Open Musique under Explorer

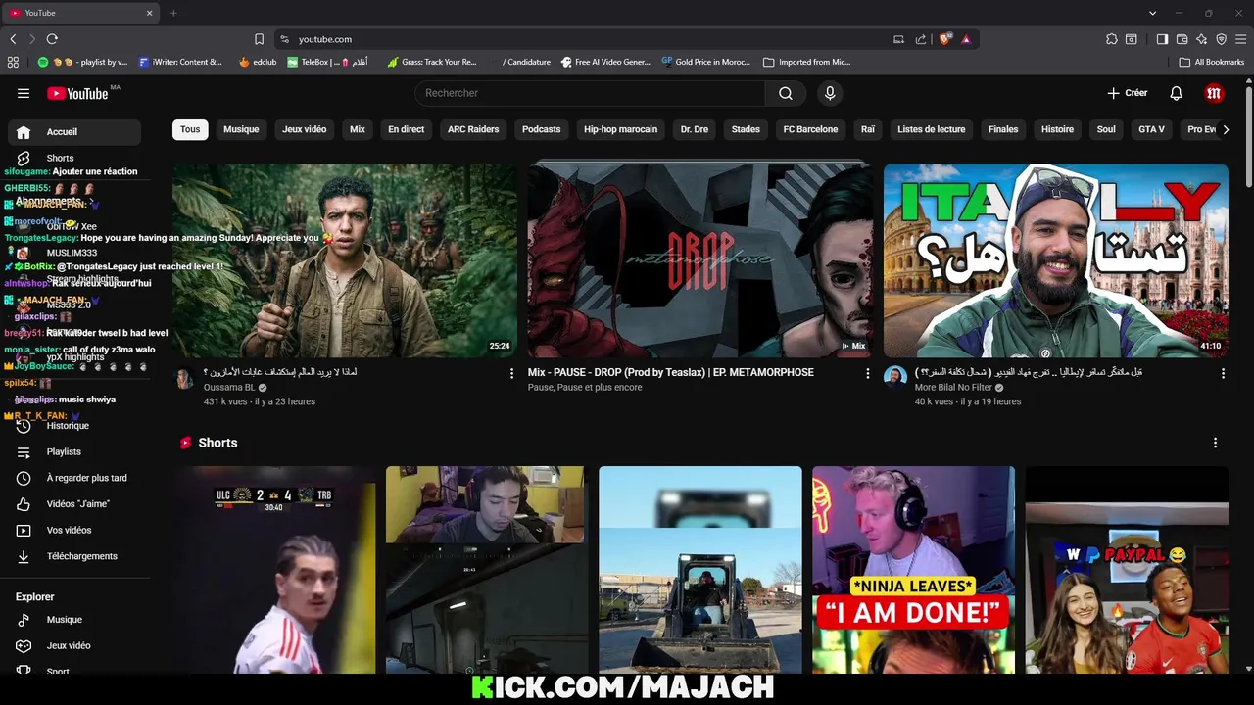coord(74,620)
